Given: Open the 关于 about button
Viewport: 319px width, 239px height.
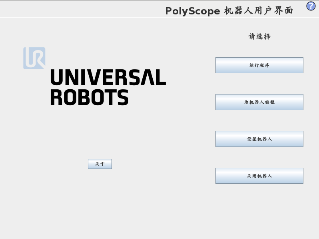Looking at the screenshot, I should point(100,164).
